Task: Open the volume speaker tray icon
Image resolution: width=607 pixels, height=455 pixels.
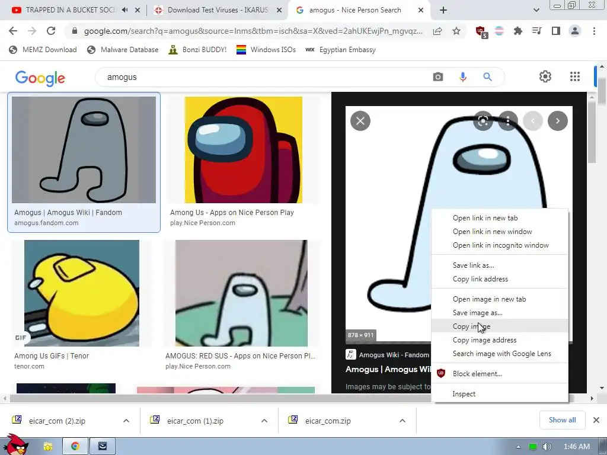Action: click(x=547, y=447)
